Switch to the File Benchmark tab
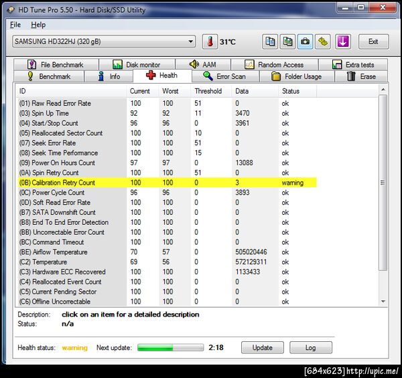This screenshot has width=402, height=378. (x=56, y=64)
